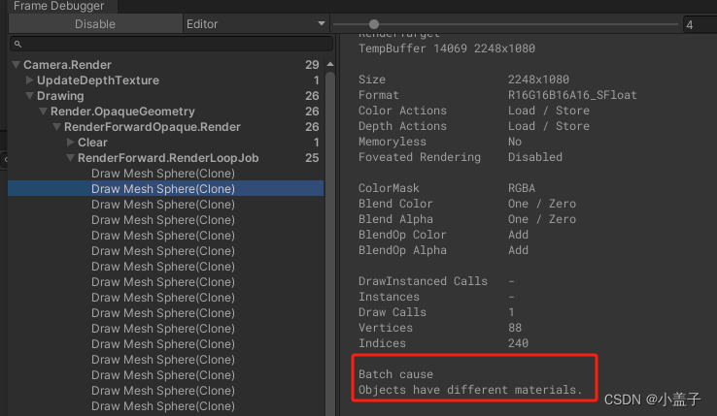This screenshot has height=416, width=717.
Task: Click the Format value R16G16B16A16_SFloat
Action: pos(572,95)
